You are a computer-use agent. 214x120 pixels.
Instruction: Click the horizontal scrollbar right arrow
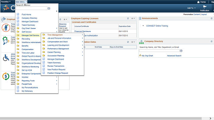pos(210,118)
